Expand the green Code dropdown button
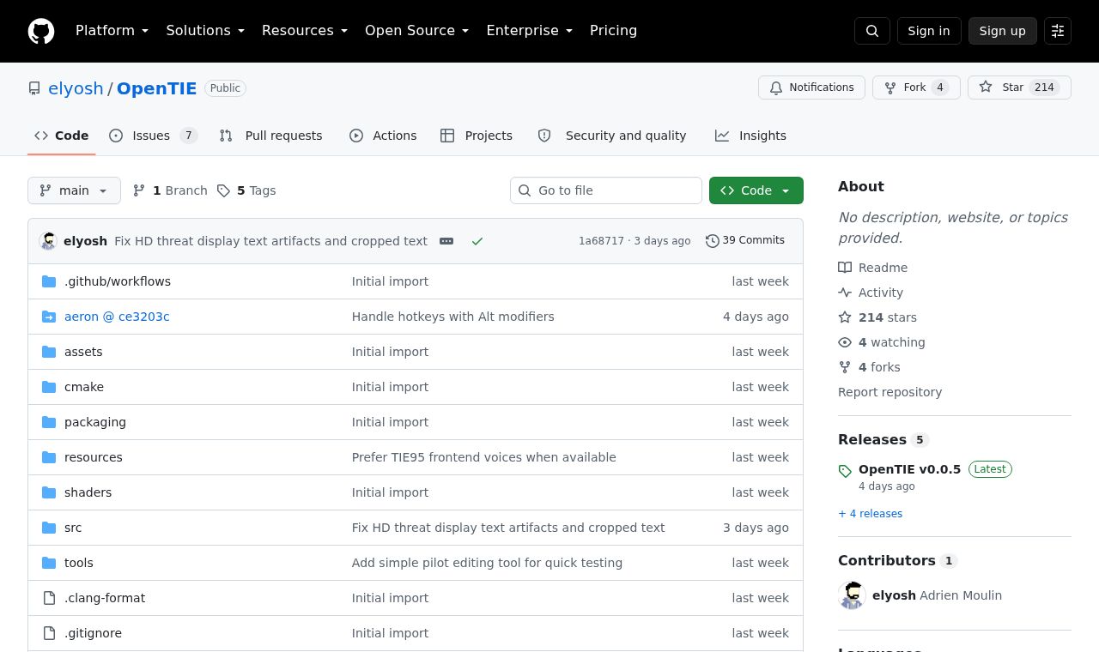Viewport: 1099px width, 652px height. click(x=756, y=190)
